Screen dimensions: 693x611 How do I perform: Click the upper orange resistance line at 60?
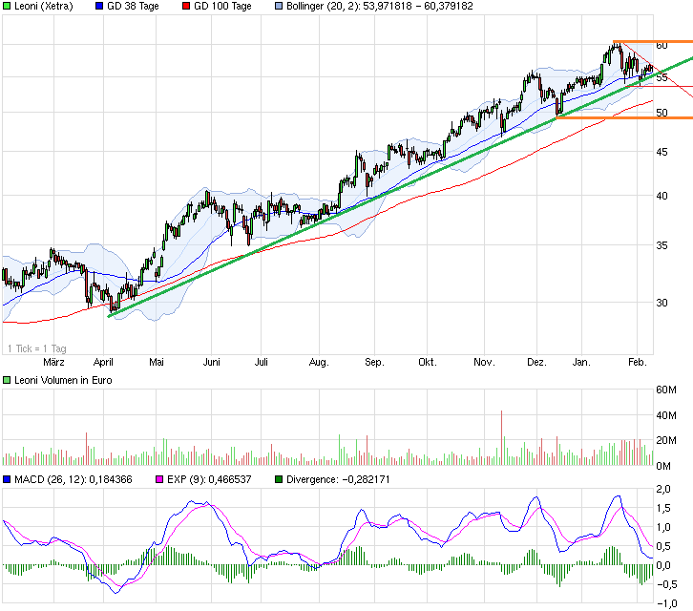pyautogui.click(x=653, y=42)
